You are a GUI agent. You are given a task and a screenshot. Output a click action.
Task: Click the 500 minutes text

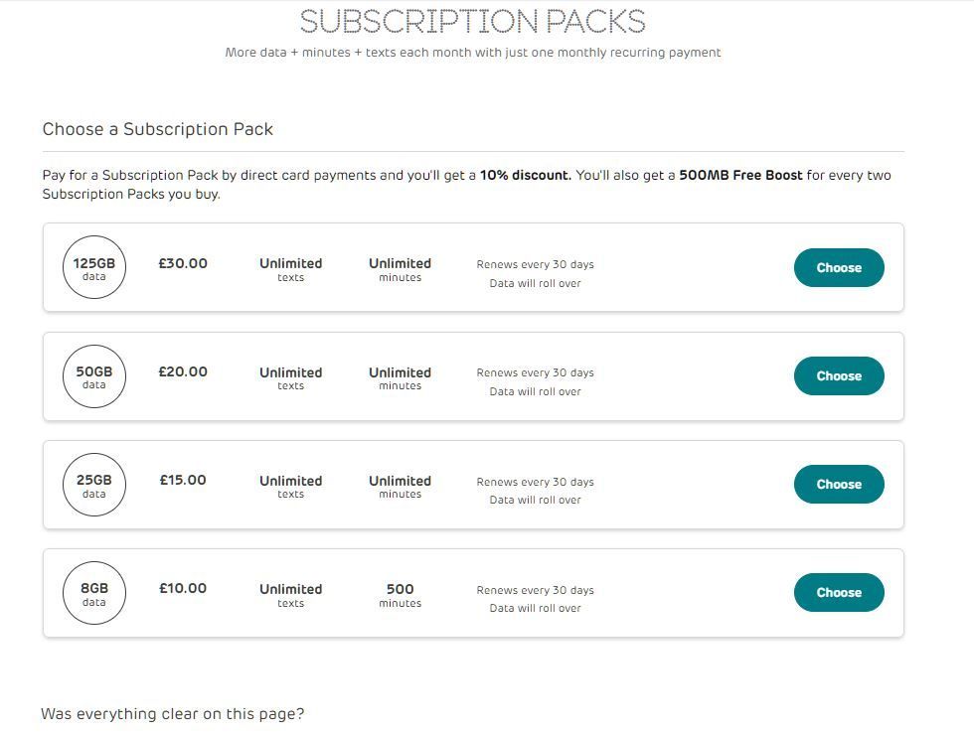click(x=400, y=595)
